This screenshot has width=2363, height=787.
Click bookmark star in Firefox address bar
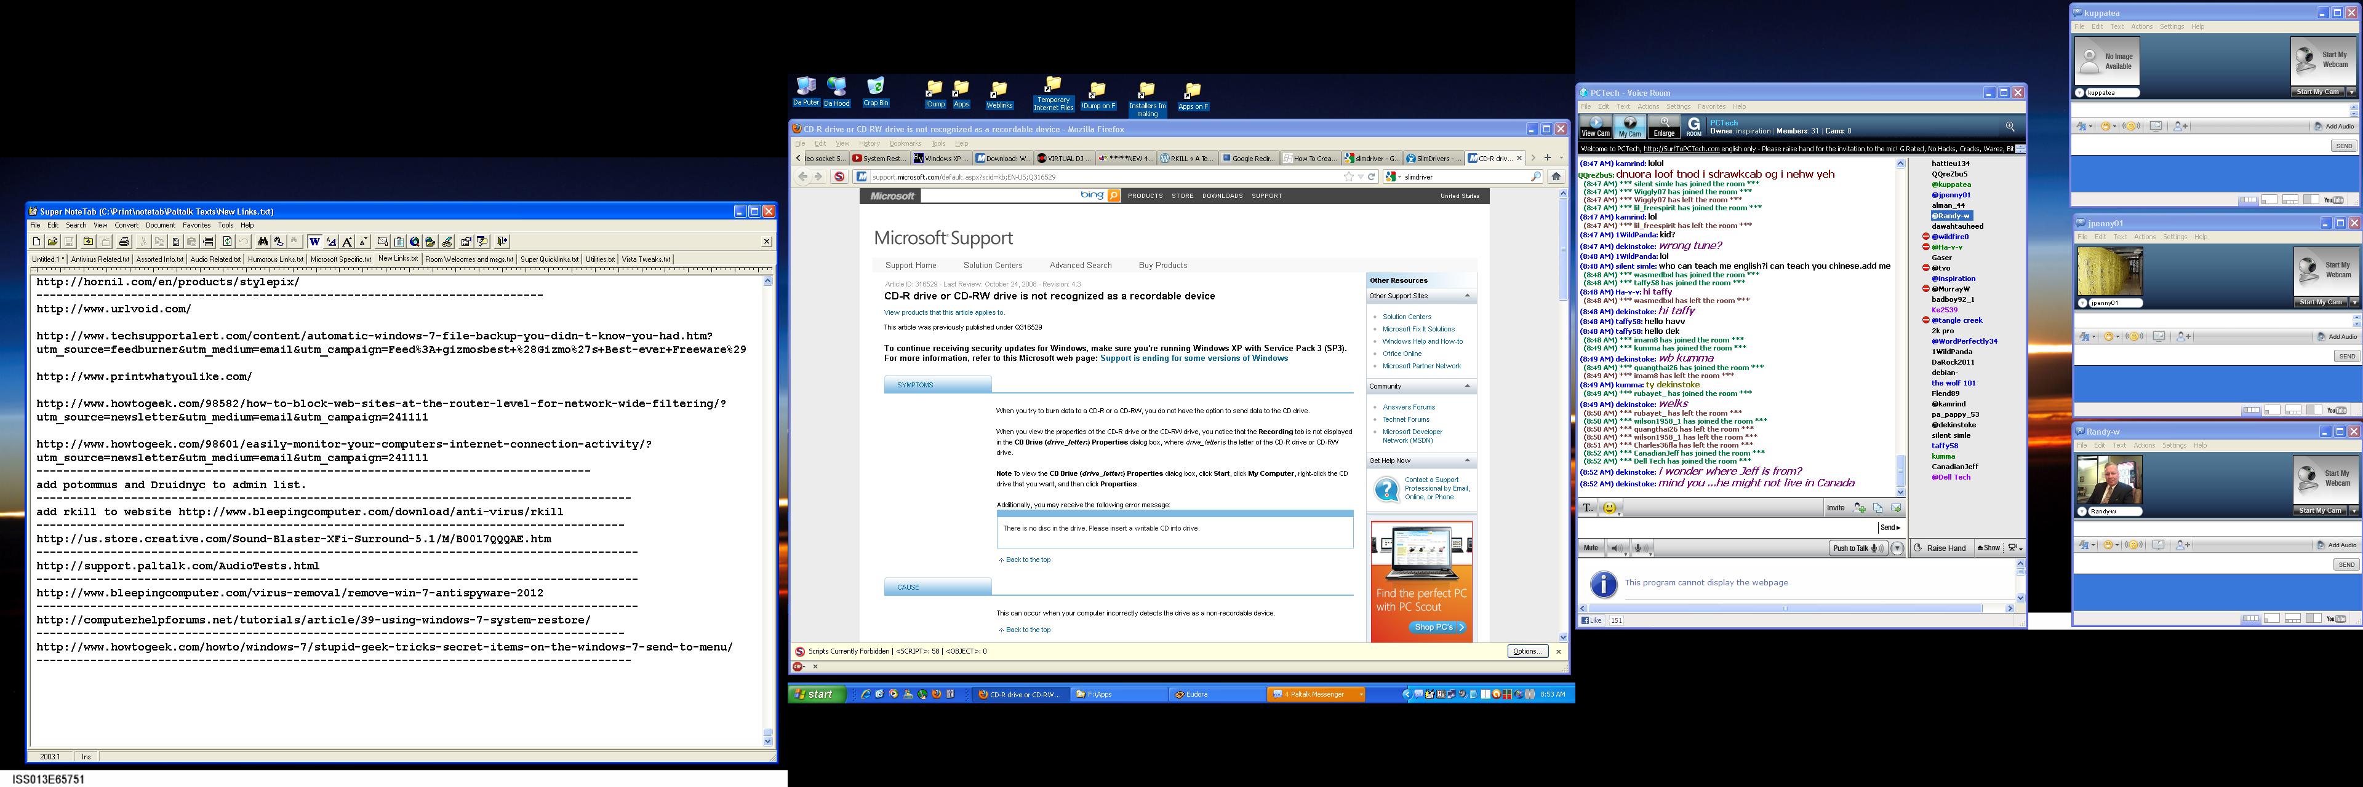(x=1348, y=177)
